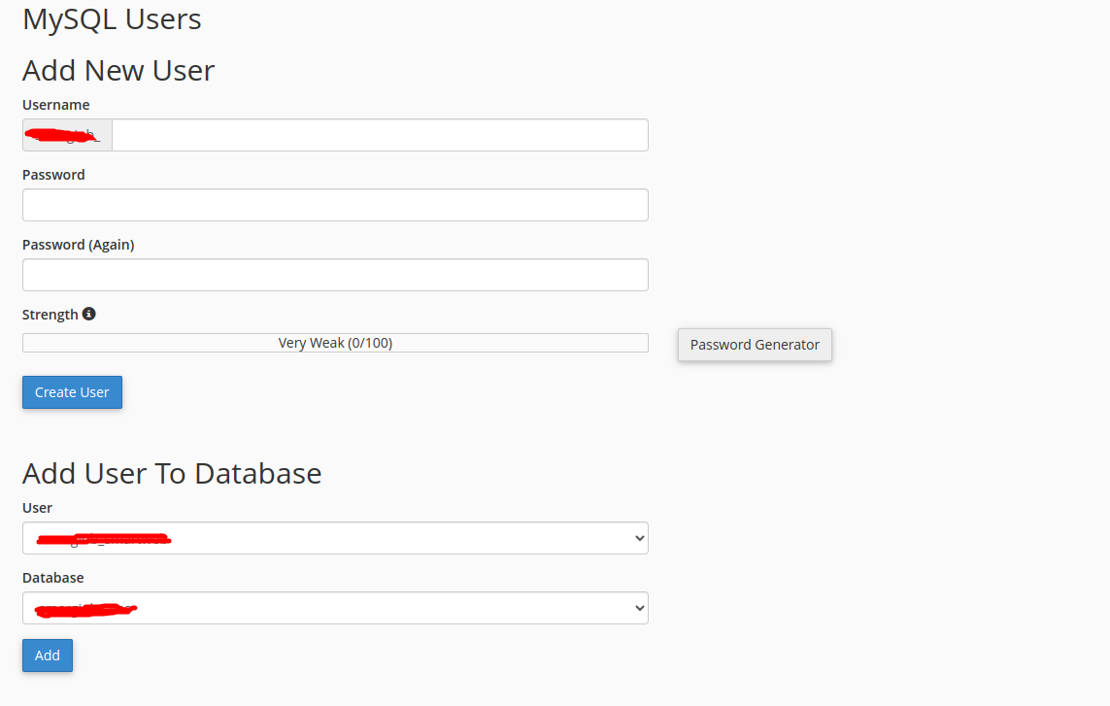Click the Add New User heading

118,70
